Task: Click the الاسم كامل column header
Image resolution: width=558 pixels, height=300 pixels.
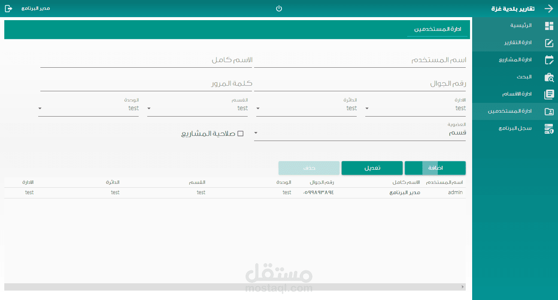Action: (406, 183)
